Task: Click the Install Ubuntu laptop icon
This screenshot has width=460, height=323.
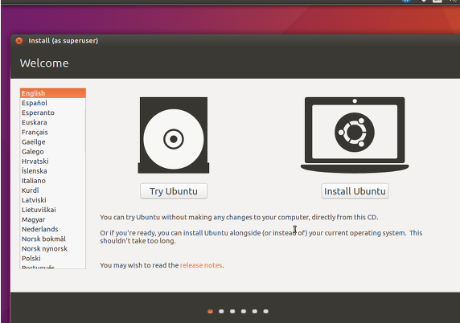Action: pyautogui.click(x=355, y=135)
